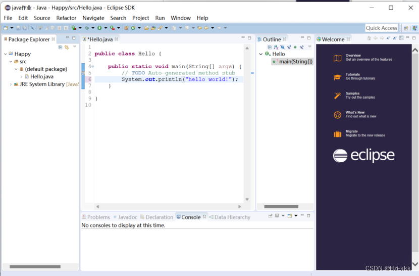Open the Samples link in Welcome
This screenshot has width=419, height=276.
click(354, 96)
